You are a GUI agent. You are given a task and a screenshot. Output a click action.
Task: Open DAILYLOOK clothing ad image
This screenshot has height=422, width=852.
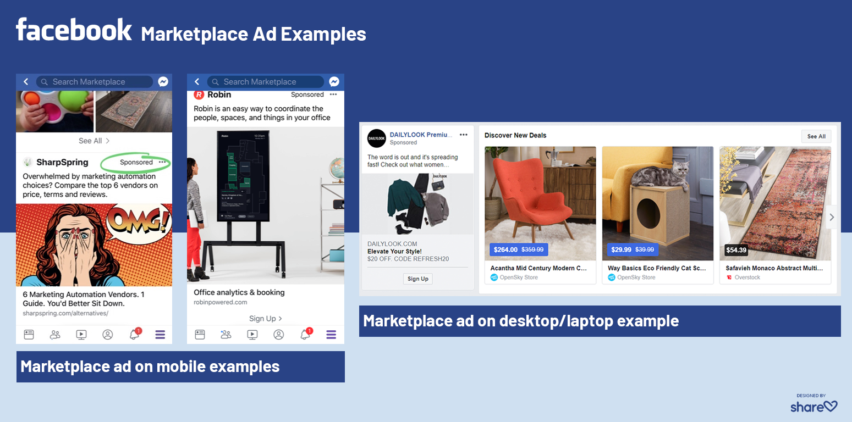pos(417,204)
